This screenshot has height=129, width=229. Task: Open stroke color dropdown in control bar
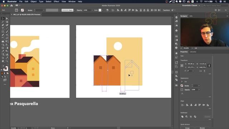point(25,10)
